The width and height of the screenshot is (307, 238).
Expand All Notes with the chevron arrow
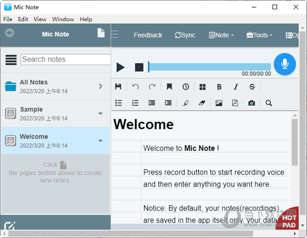(x=101, y=86)
